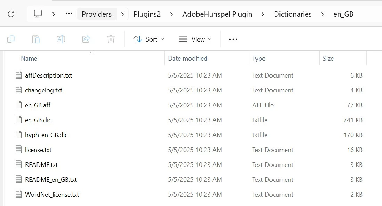Expand chevron after the This PC icon
The height and width of the screenshot is (206, 382).
[x=53, y=14]
